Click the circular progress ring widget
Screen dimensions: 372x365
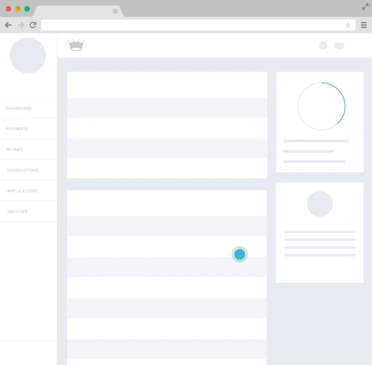click(x=321, y=106)
